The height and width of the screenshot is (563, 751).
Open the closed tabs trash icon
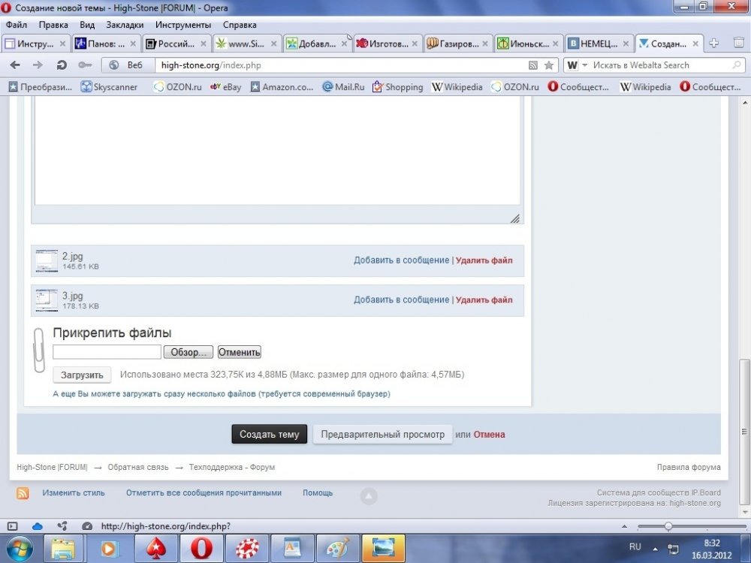[x=739, y=43]
